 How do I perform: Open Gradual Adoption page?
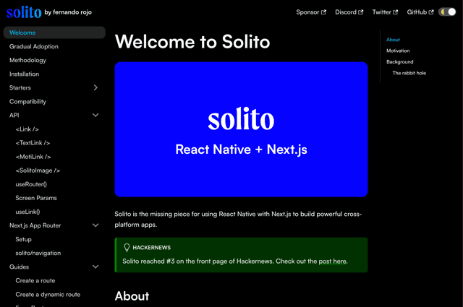pos(34,46)
